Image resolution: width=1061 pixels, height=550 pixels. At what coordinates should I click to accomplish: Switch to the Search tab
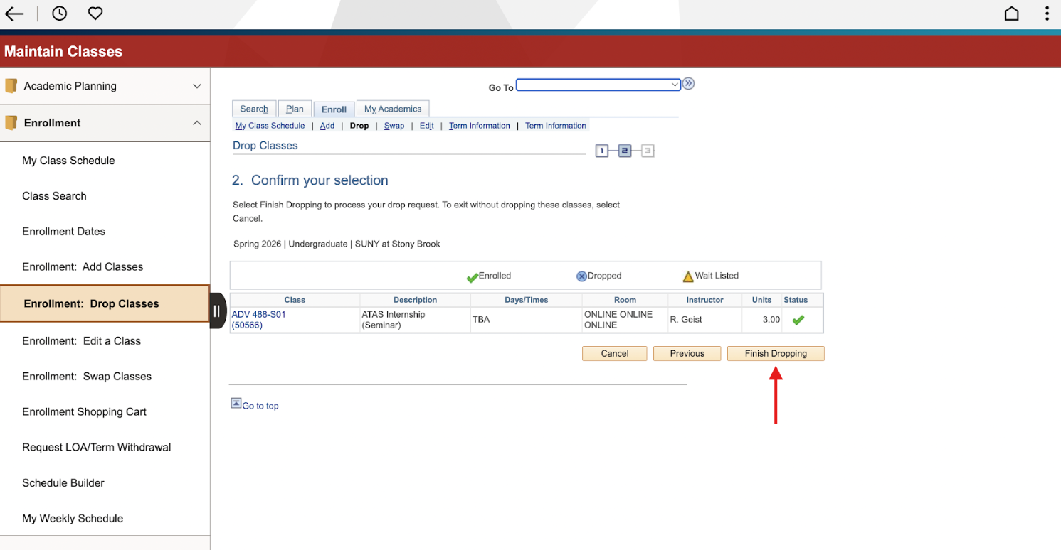point(254,109)
